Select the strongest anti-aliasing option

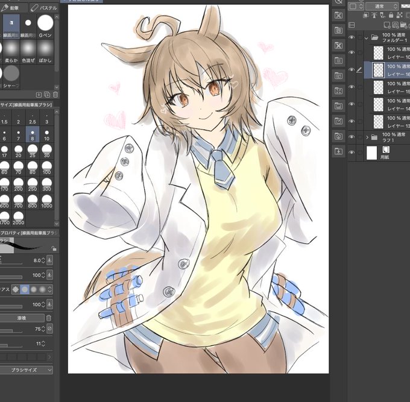tap(42, 290)
